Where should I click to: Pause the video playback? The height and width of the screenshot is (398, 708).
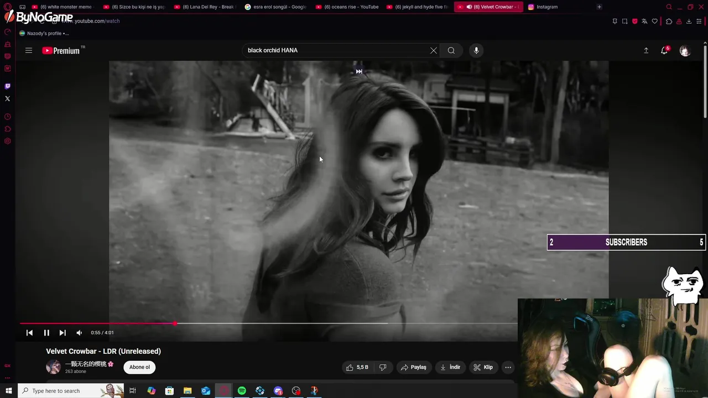[46, 333]
